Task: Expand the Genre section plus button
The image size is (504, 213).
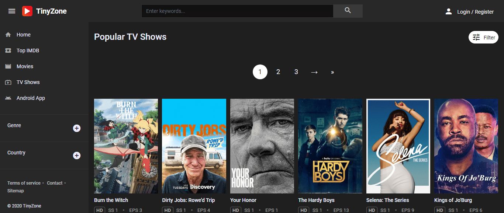Action: [77, 128]
